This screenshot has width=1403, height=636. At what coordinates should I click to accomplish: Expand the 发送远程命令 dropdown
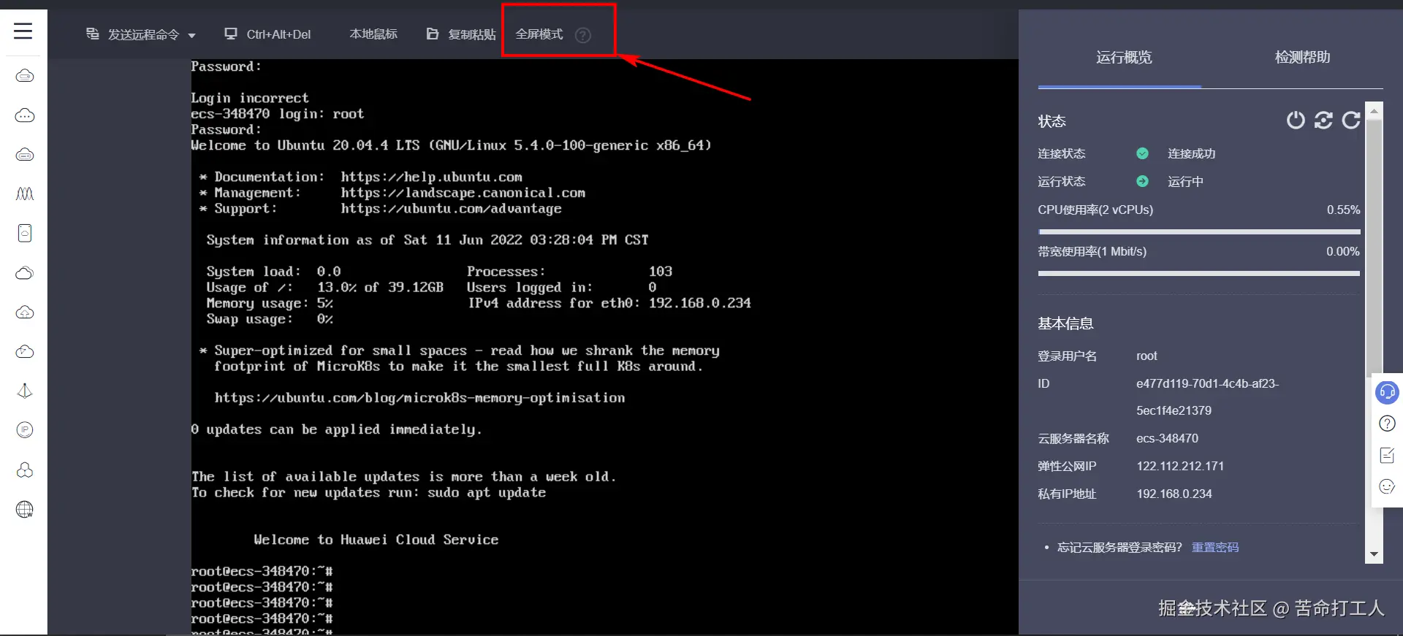click(x=141, y=34)
